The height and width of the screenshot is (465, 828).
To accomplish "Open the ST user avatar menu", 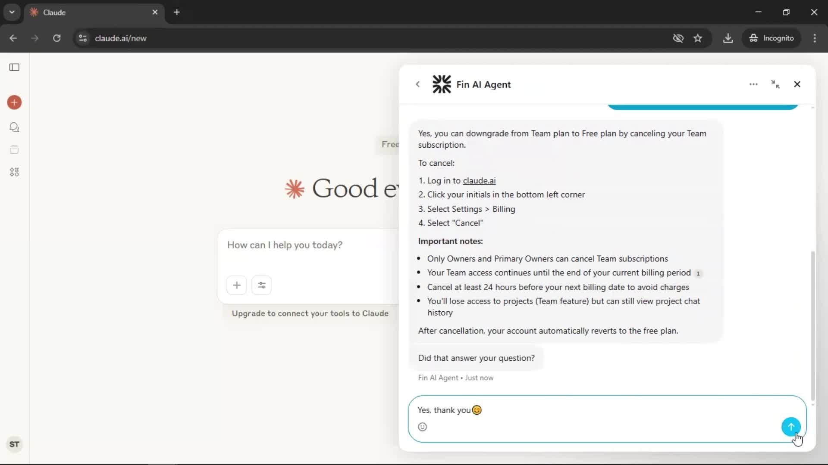I will 14,444.
